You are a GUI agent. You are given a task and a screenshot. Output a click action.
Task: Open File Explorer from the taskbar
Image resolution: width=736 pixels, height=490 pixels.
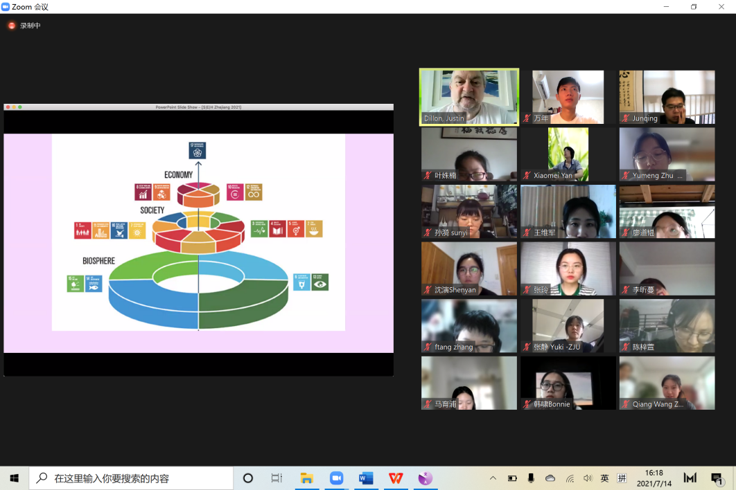pyautogui.click(x=306, y=478)
